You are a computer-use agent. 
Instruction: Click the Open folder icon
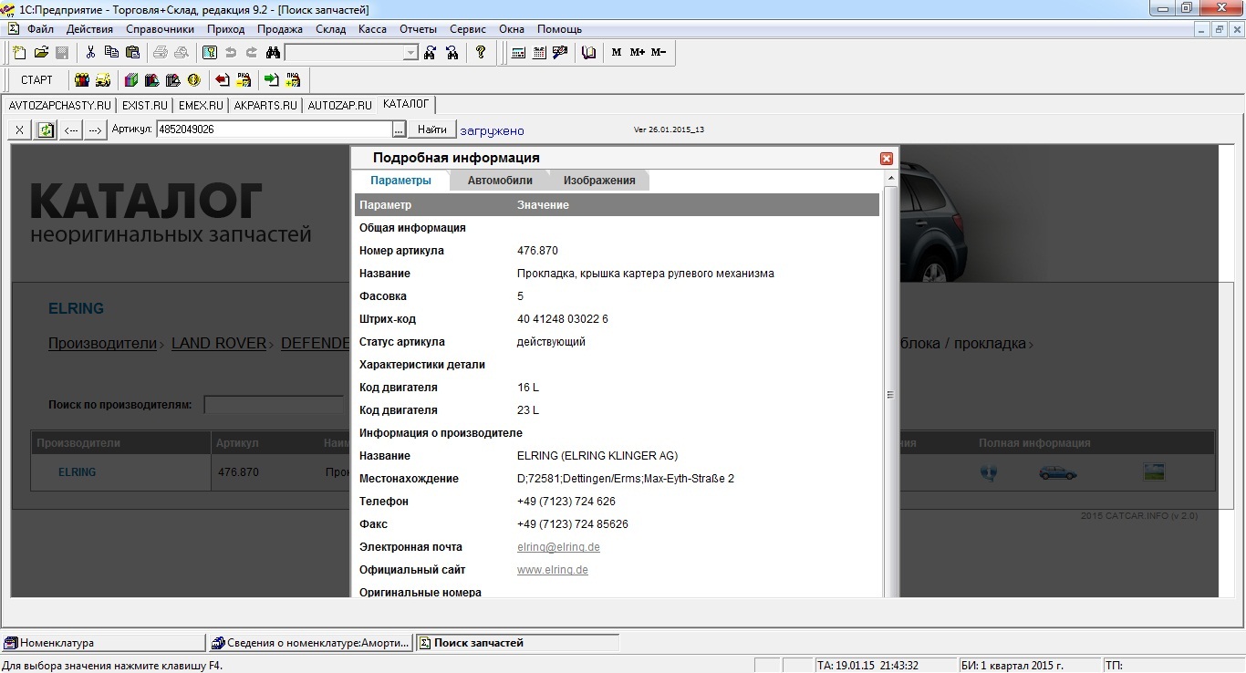40,53
